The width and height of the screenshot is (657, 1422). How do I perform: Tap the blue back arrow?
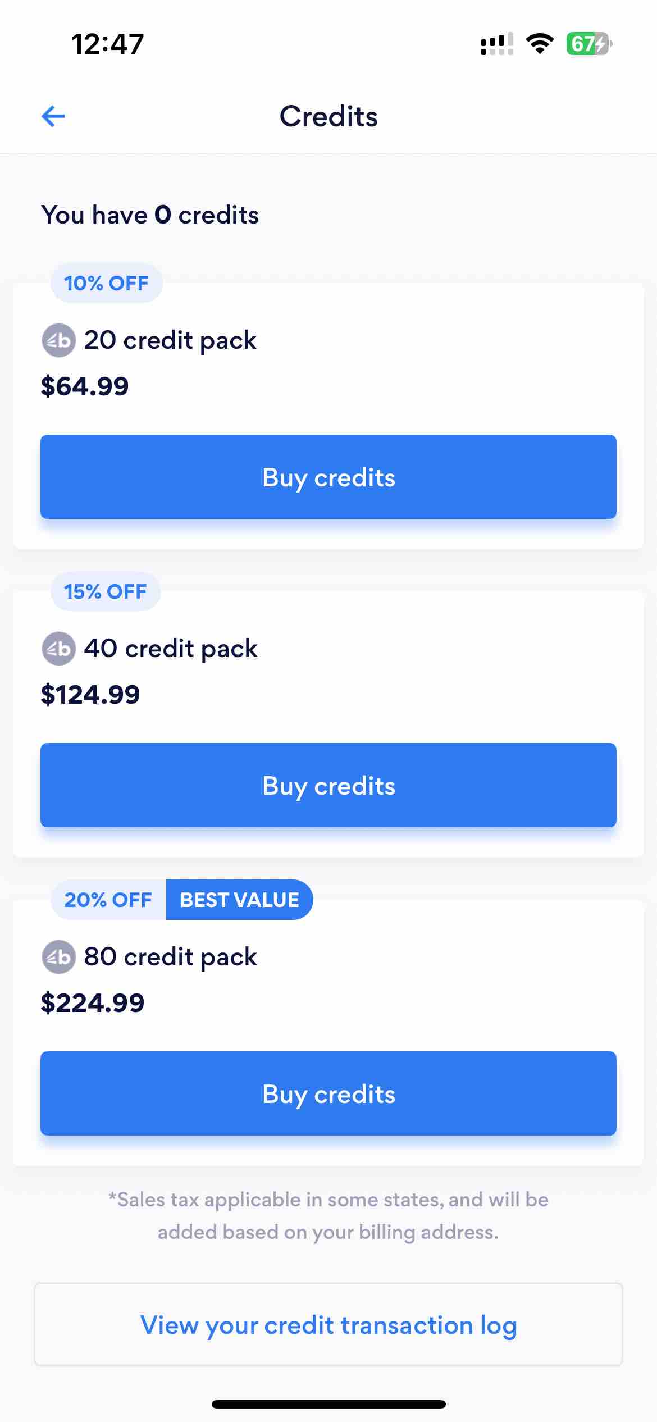coord(53,116)
